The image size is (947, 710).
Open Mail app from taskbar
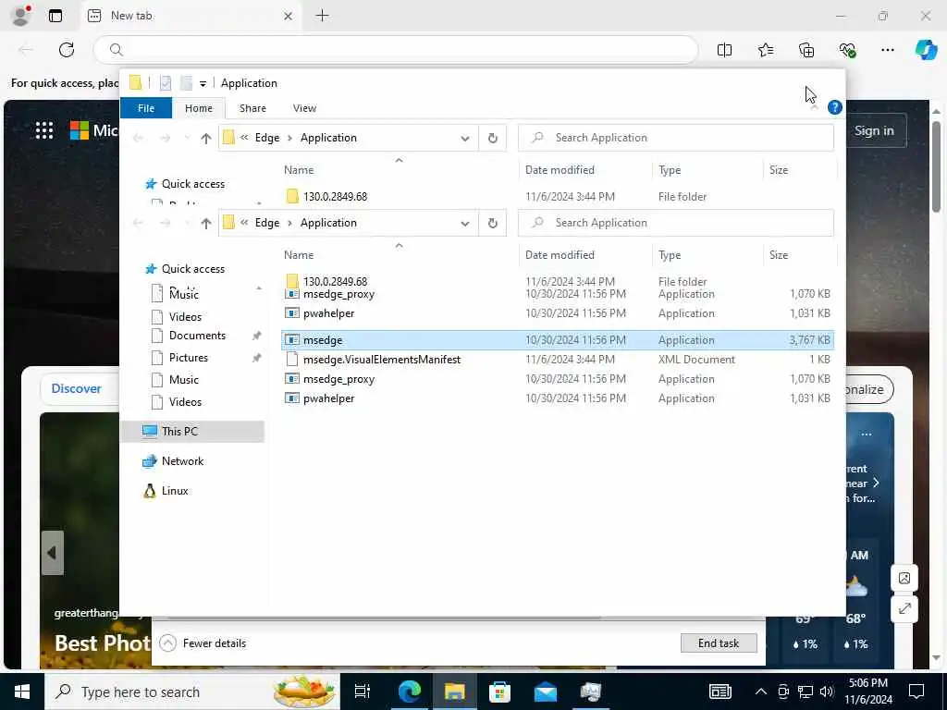(x=546, y=692)
